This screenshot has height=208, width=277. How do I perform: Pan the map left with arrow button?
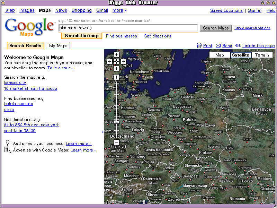(x=109, y=62)
